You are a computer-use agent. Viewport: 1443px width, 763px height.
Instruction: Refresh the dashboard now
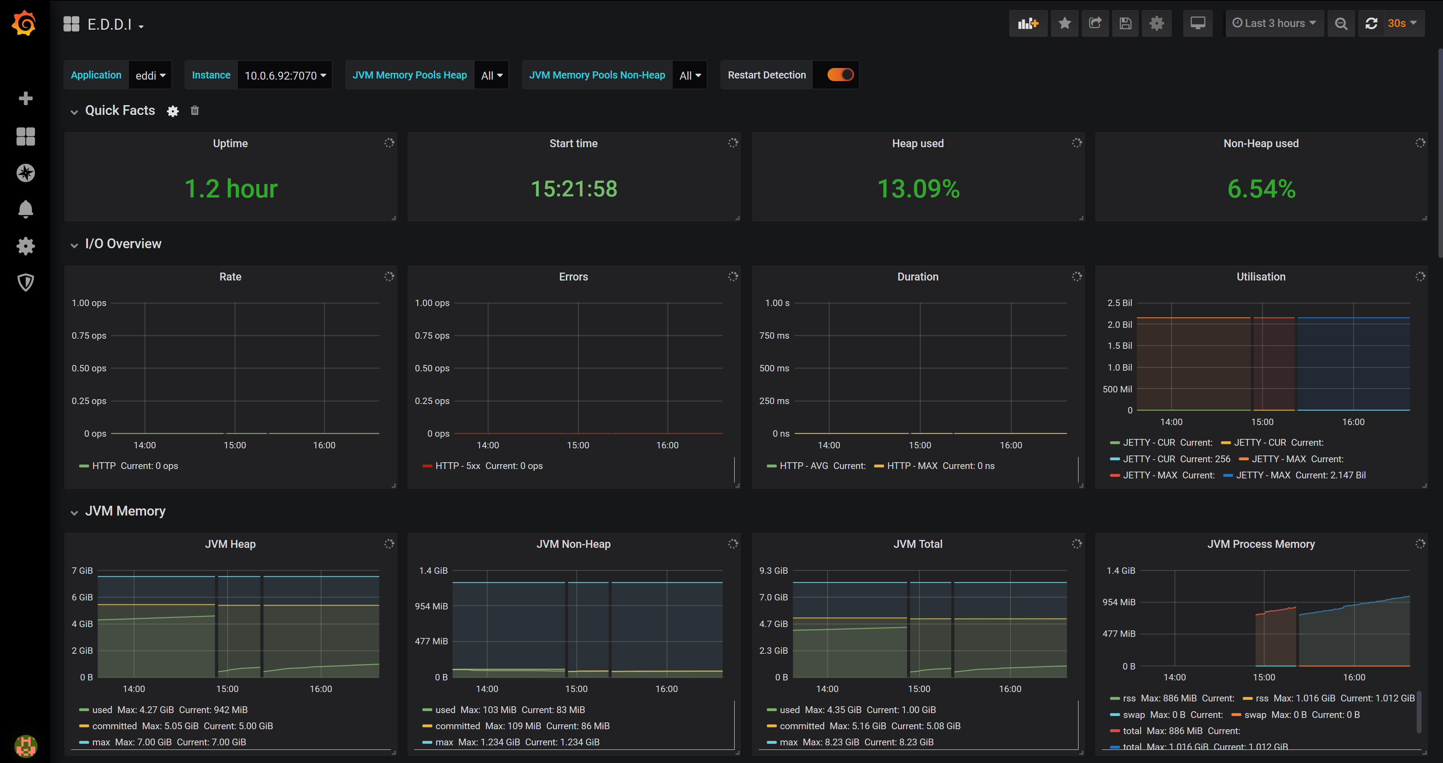tap(1371, 24)
